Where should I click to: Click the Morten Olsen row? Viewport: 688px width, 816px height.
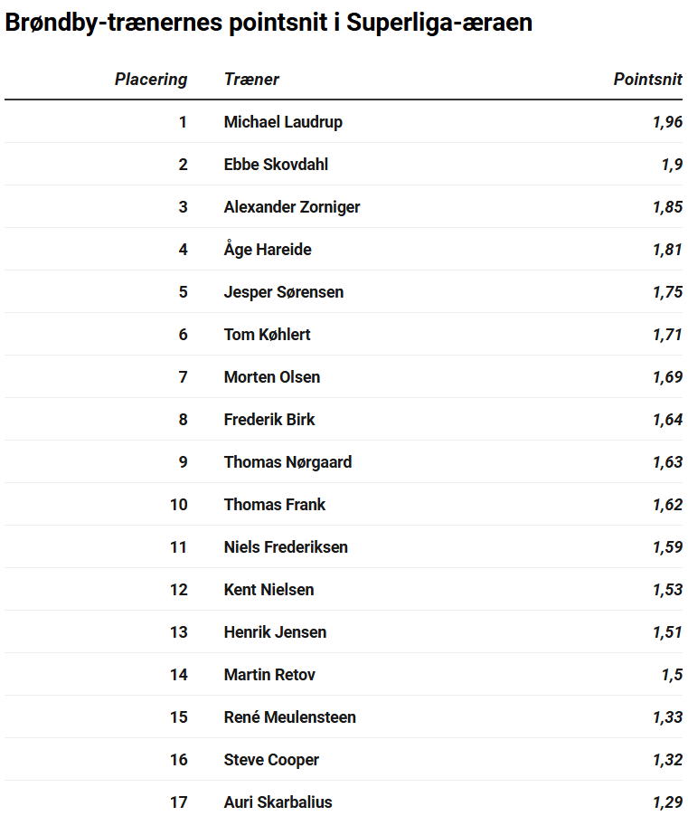coord(344,376)
